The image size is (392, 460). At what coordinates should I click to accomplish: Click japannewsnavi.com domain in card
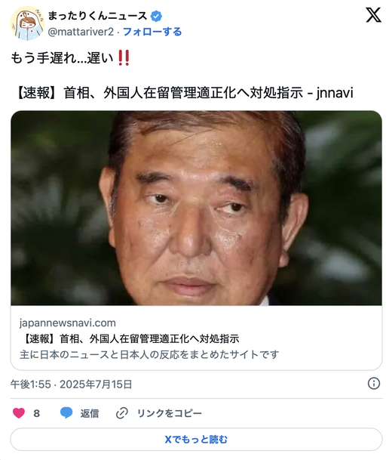click(68, 323)
